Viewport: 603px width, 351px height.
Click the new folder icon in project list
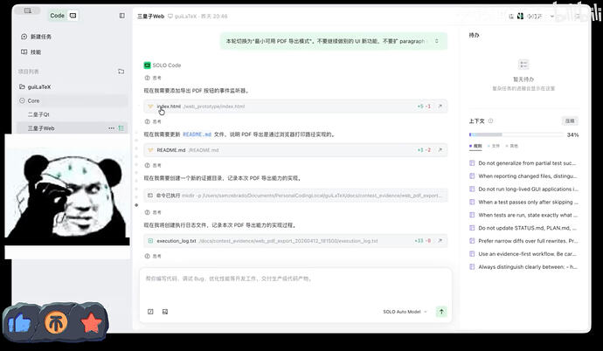pos(121,72)
